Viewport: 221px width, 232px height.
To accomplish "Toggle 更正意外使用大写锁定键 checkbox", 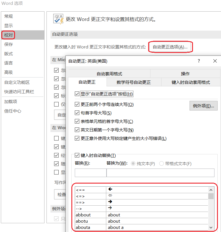I will 77,139.
